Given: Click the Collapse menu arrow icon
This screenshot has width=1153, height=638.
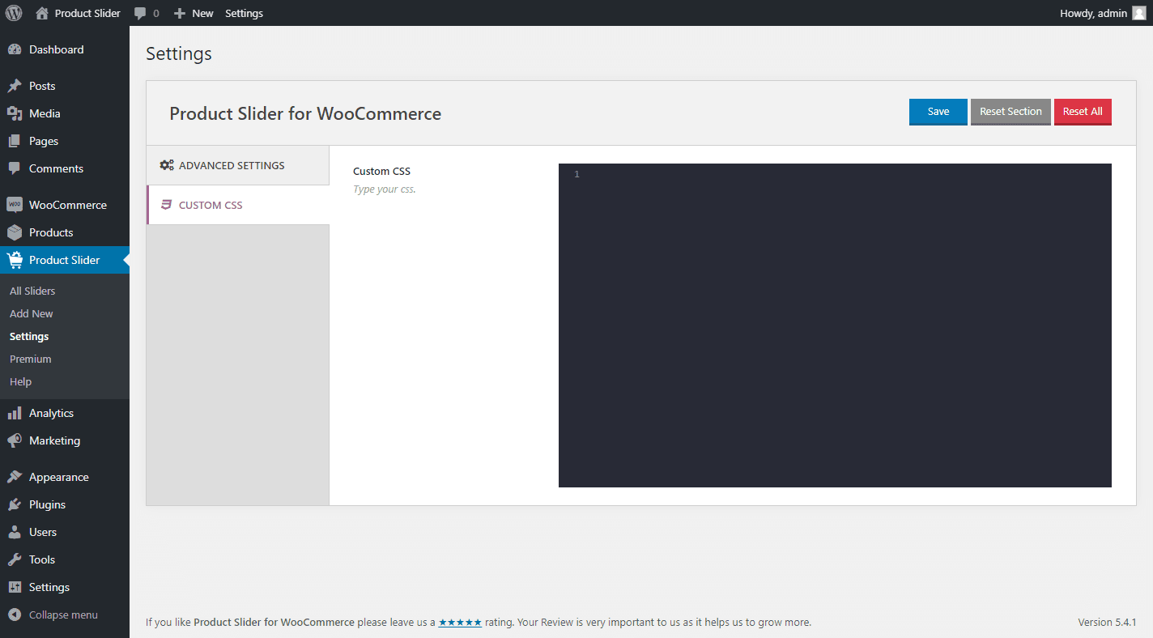Looking at the screenshot, I should click(15, 615).
